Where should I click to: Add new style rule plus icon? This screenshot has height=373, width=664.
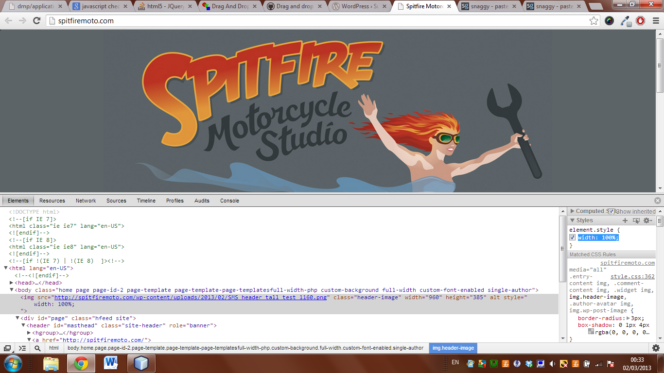(626, 220)
